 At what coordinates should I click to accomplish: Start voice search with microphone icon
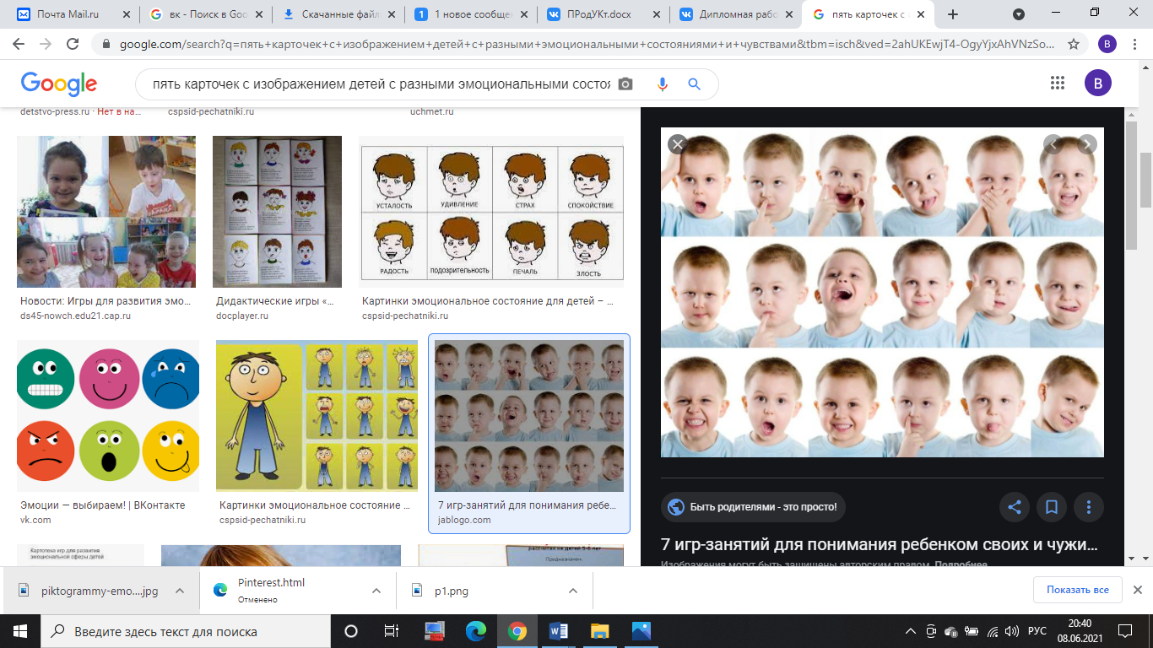[662, 84]
